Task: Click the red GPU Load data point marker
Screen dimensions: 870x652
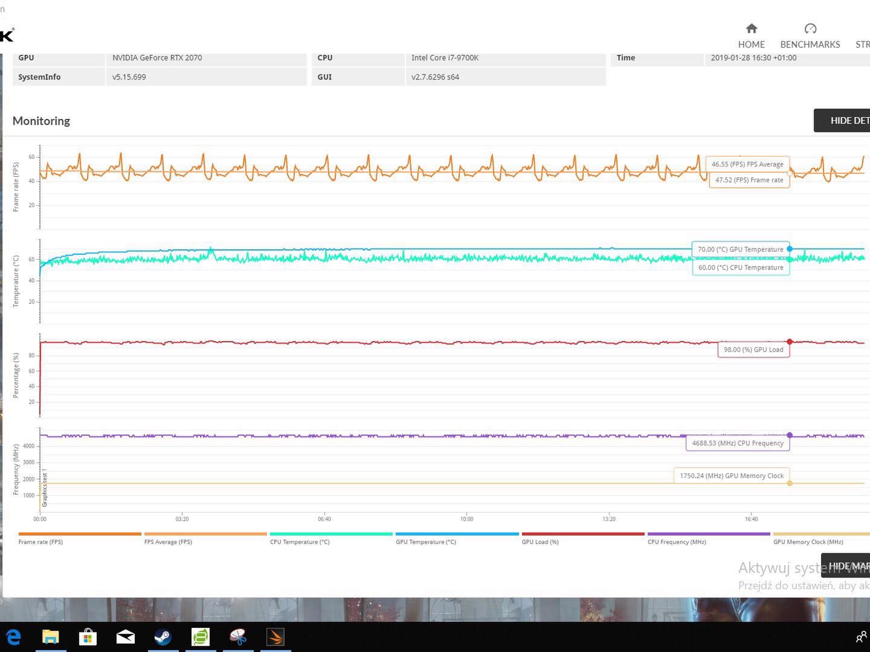Action: tap(790, 342)
